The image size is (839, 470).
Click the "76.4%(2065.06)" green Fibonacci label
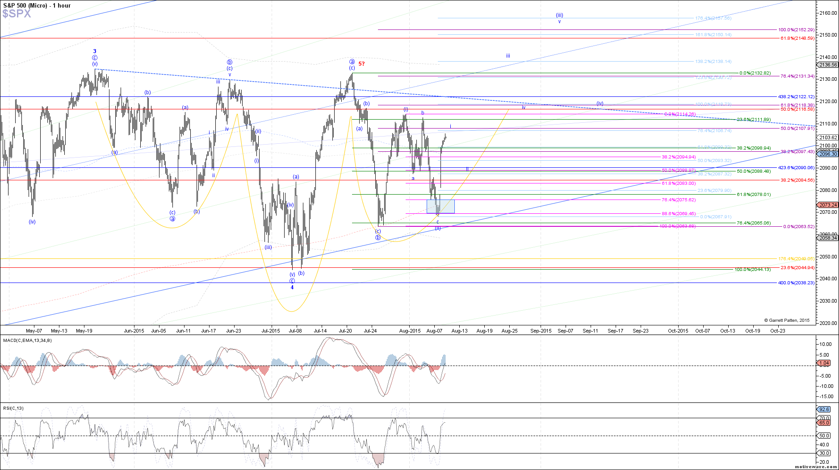click(x=754, y=223)
